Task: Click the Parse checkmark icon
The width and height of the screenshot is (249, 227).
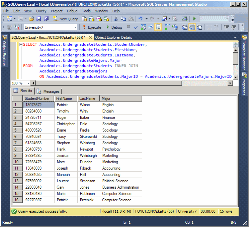Action: point(136,27)
